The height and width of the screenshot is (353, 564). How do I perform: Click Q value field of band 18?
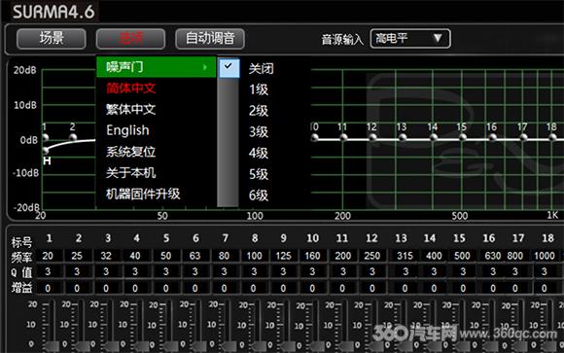(x=545, y=271)
